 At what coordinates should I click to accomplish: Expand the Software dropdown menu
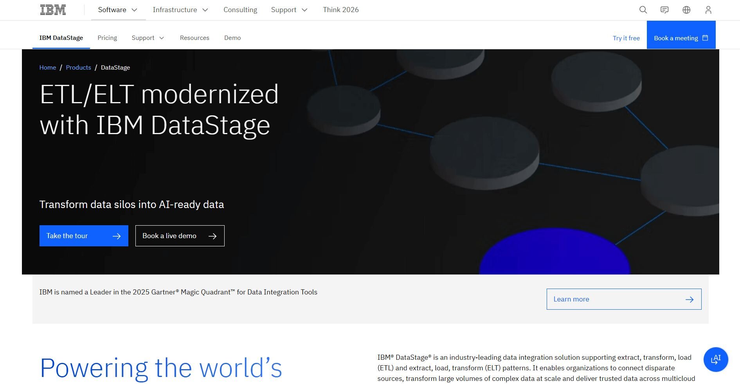118,10
